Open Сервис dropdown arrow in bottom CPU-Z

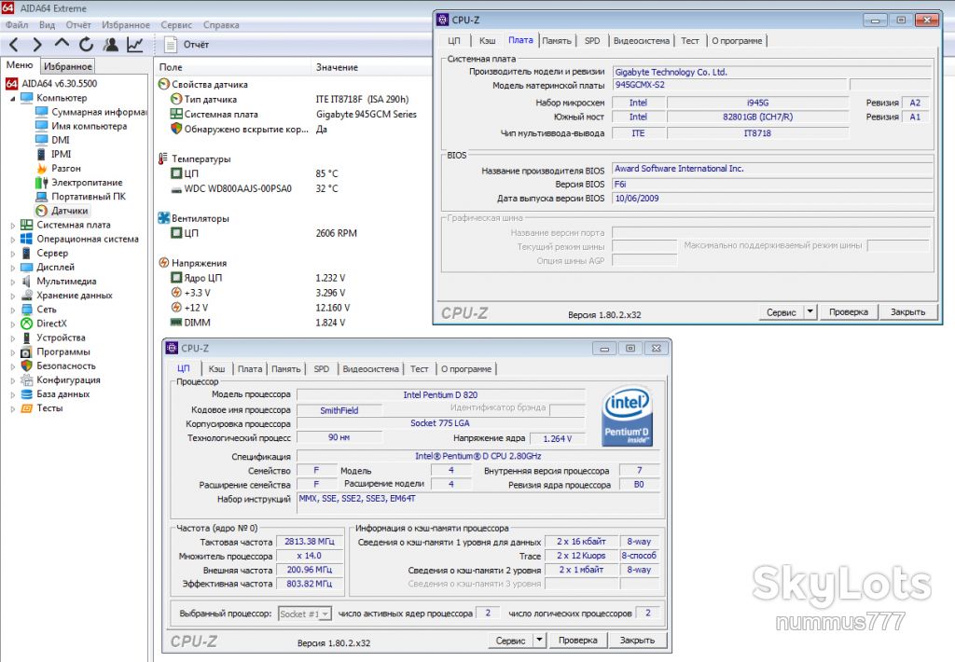(539, 640)
